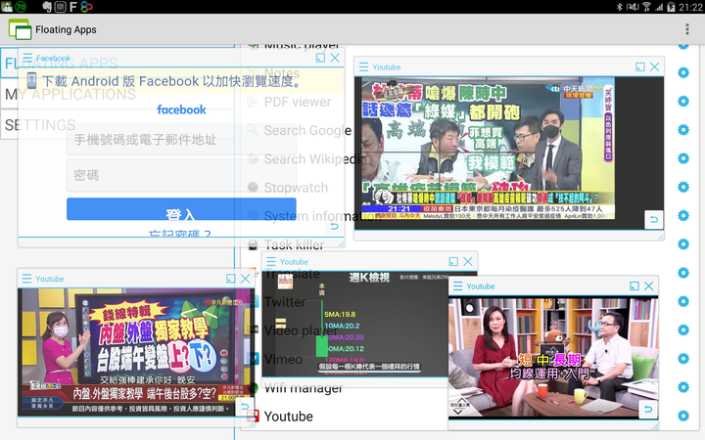
Task: Open the gear settings for Notes row
Action: [683, 72]
